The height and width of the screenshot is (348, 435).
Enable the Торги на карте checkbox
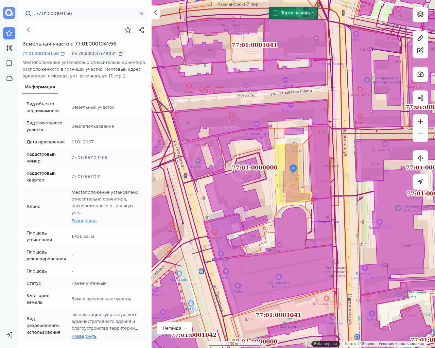point(276,13)
